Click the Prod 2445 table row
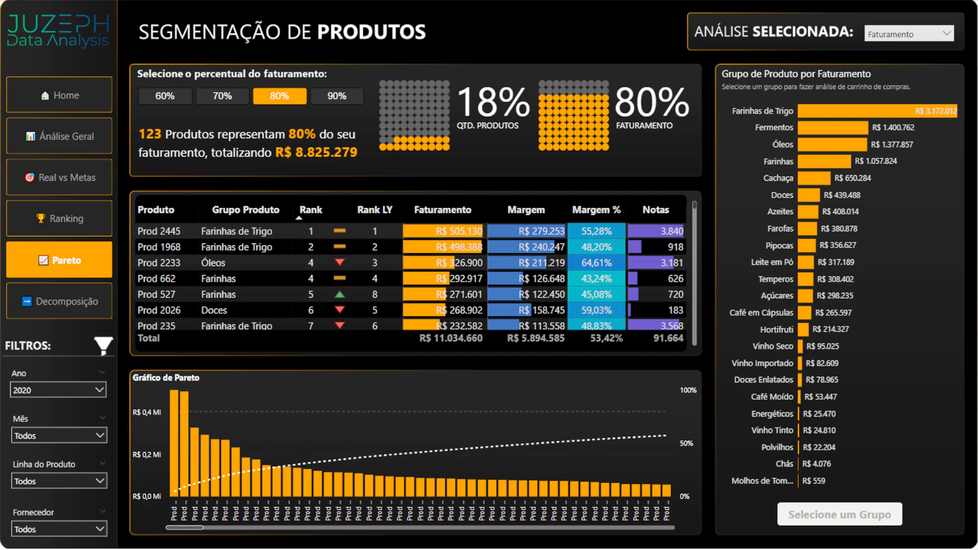The image size is (978, 550). [410, 231]
